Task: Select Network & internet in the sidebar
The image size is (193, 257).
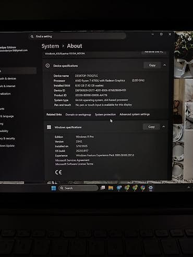Action: [x=8, y=86]
